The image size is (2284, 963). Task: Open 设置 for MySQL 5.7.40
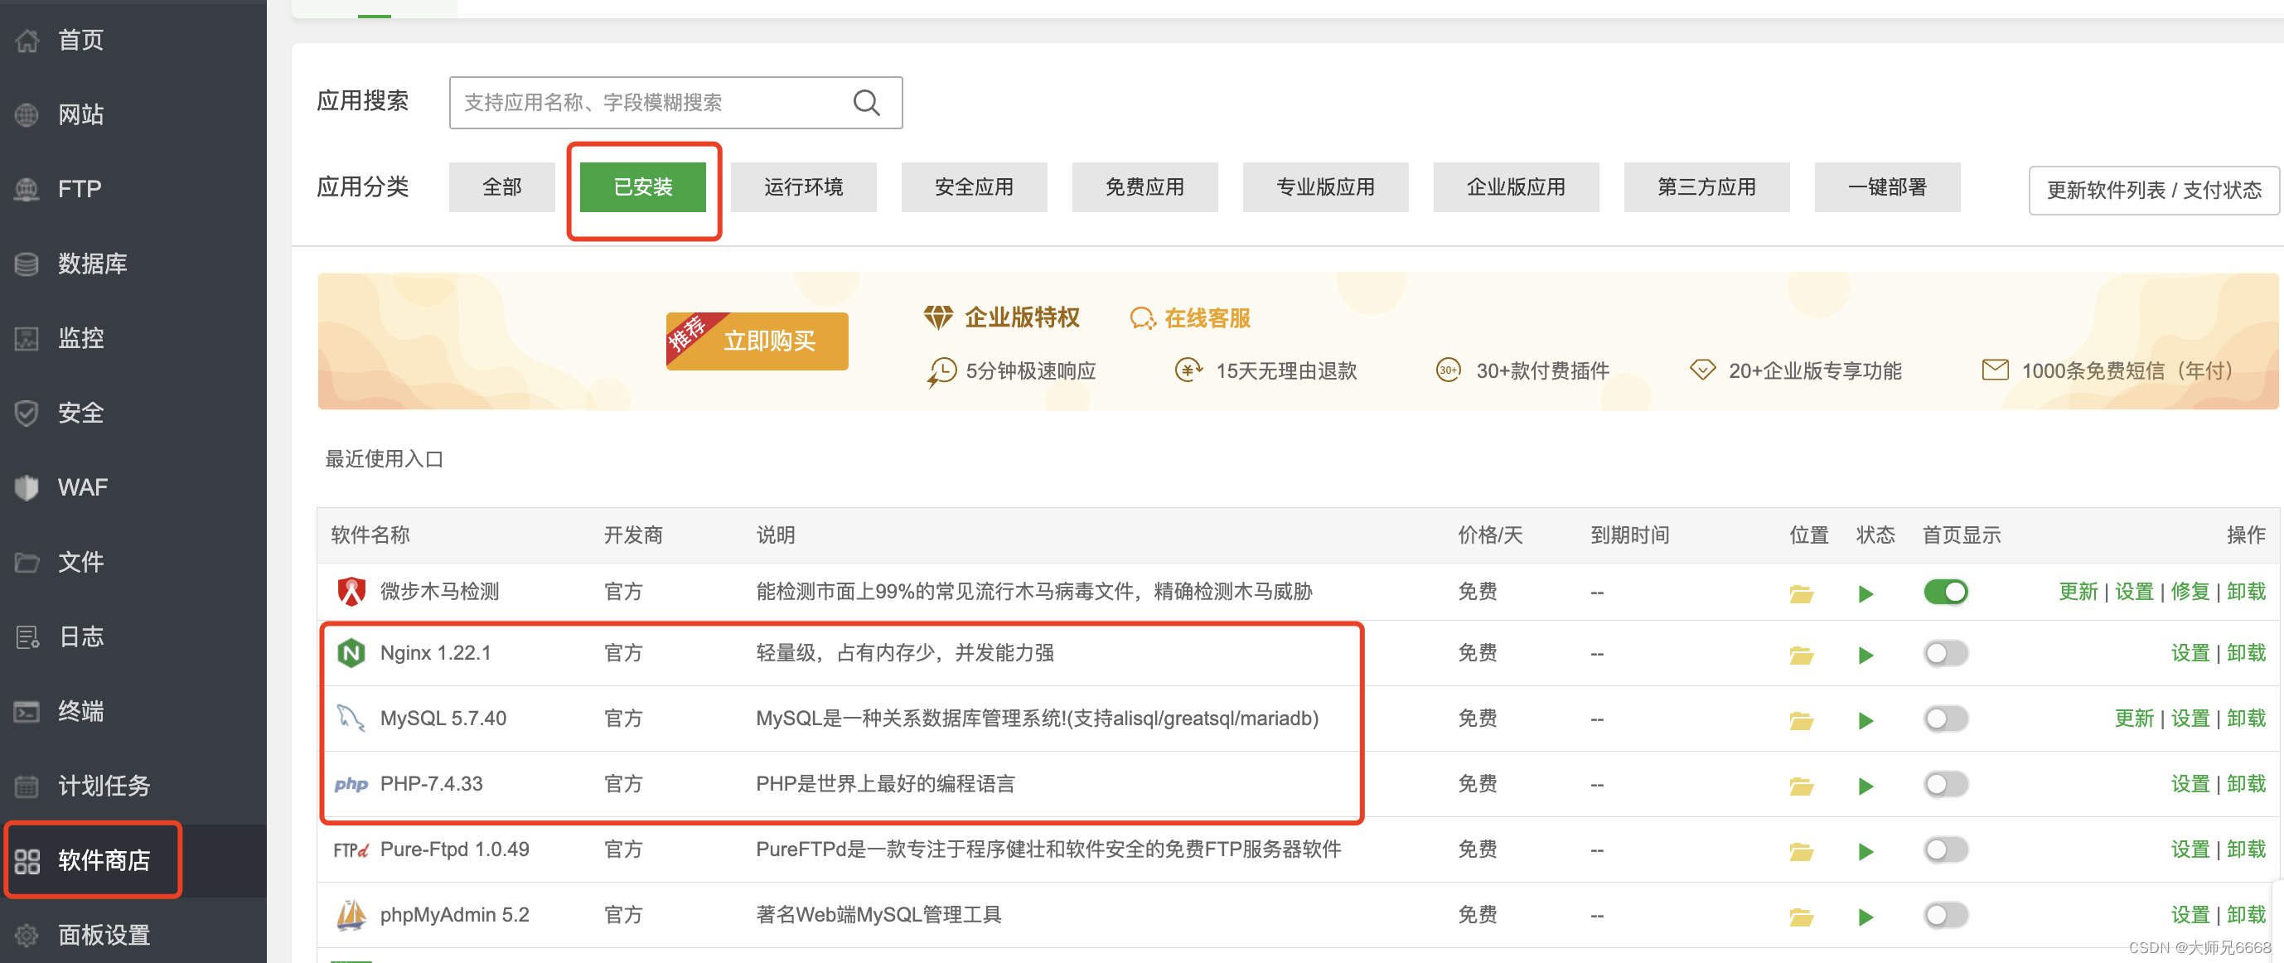click(x=2190, y=719)
